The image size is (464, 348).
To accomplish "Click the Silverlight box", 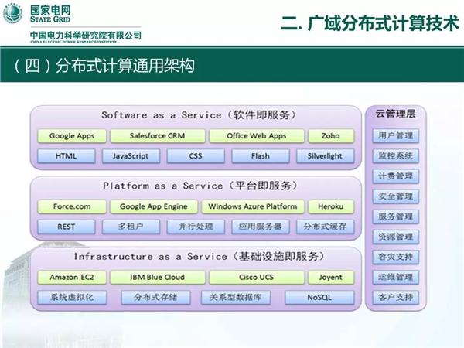I will pos(326,156).
